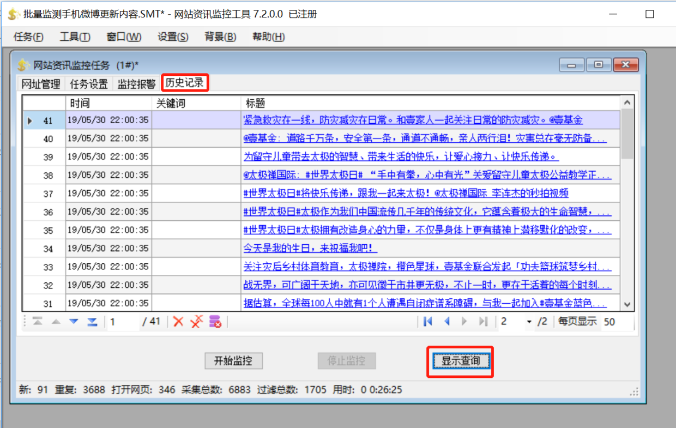Open link @太极禅国际 in row 38

(427, 175)
